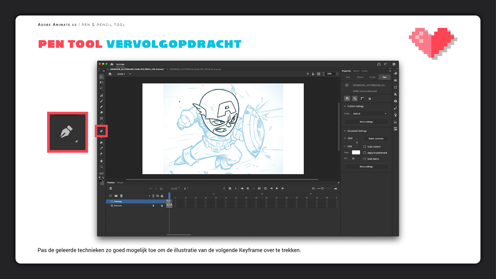Unlock the Referentie layer lock

coord(162,206)
